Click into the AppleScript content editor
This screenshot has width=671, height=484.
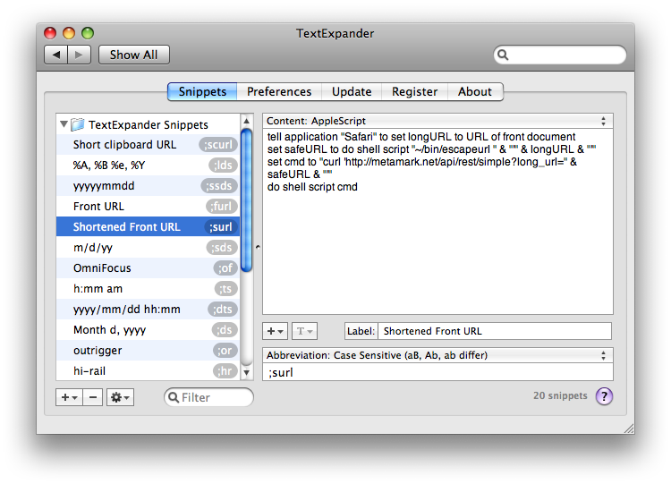click(x=437, y=221)
